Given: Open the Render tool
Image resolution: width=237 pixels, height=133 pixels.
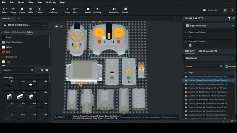Looking at the screenshot, I should (88, 10).
